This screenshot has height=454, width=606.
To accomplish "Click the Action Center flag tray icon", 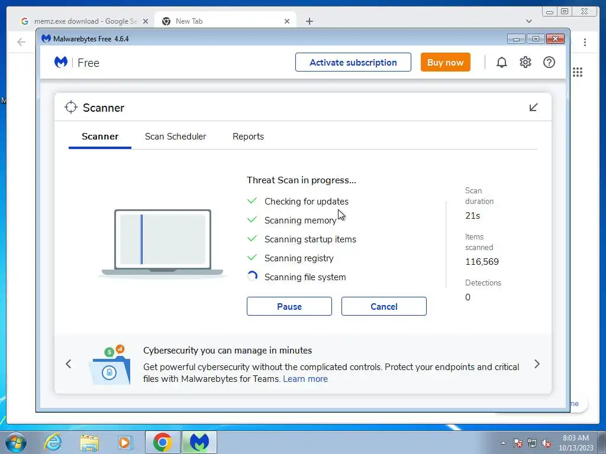I will coord(518,443).
